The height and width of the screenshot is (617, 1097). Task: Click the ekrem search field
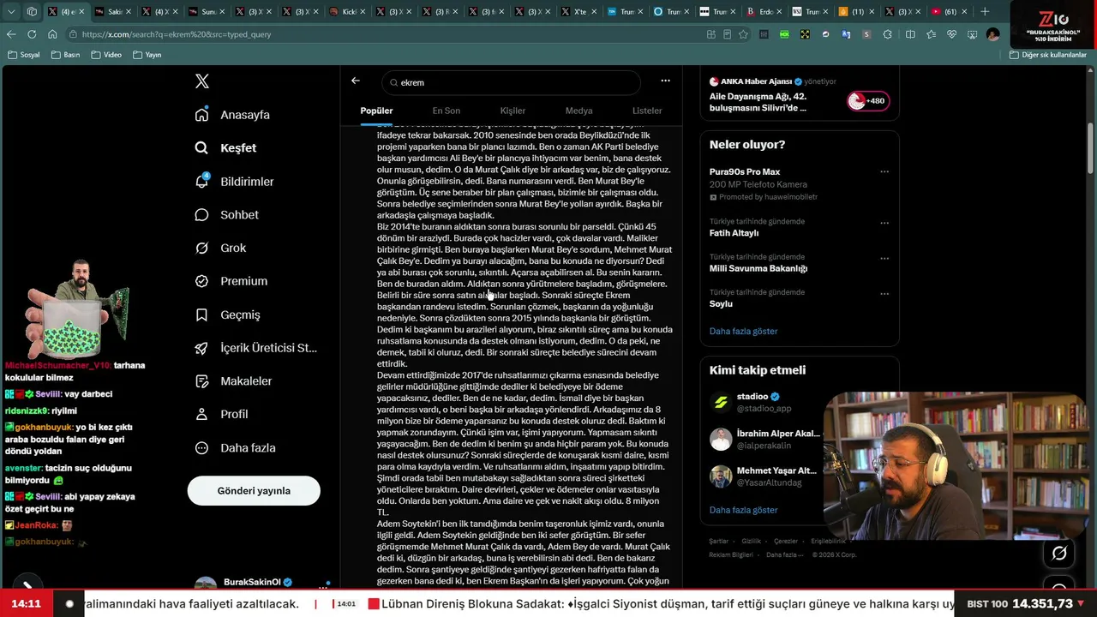(511, 82)
